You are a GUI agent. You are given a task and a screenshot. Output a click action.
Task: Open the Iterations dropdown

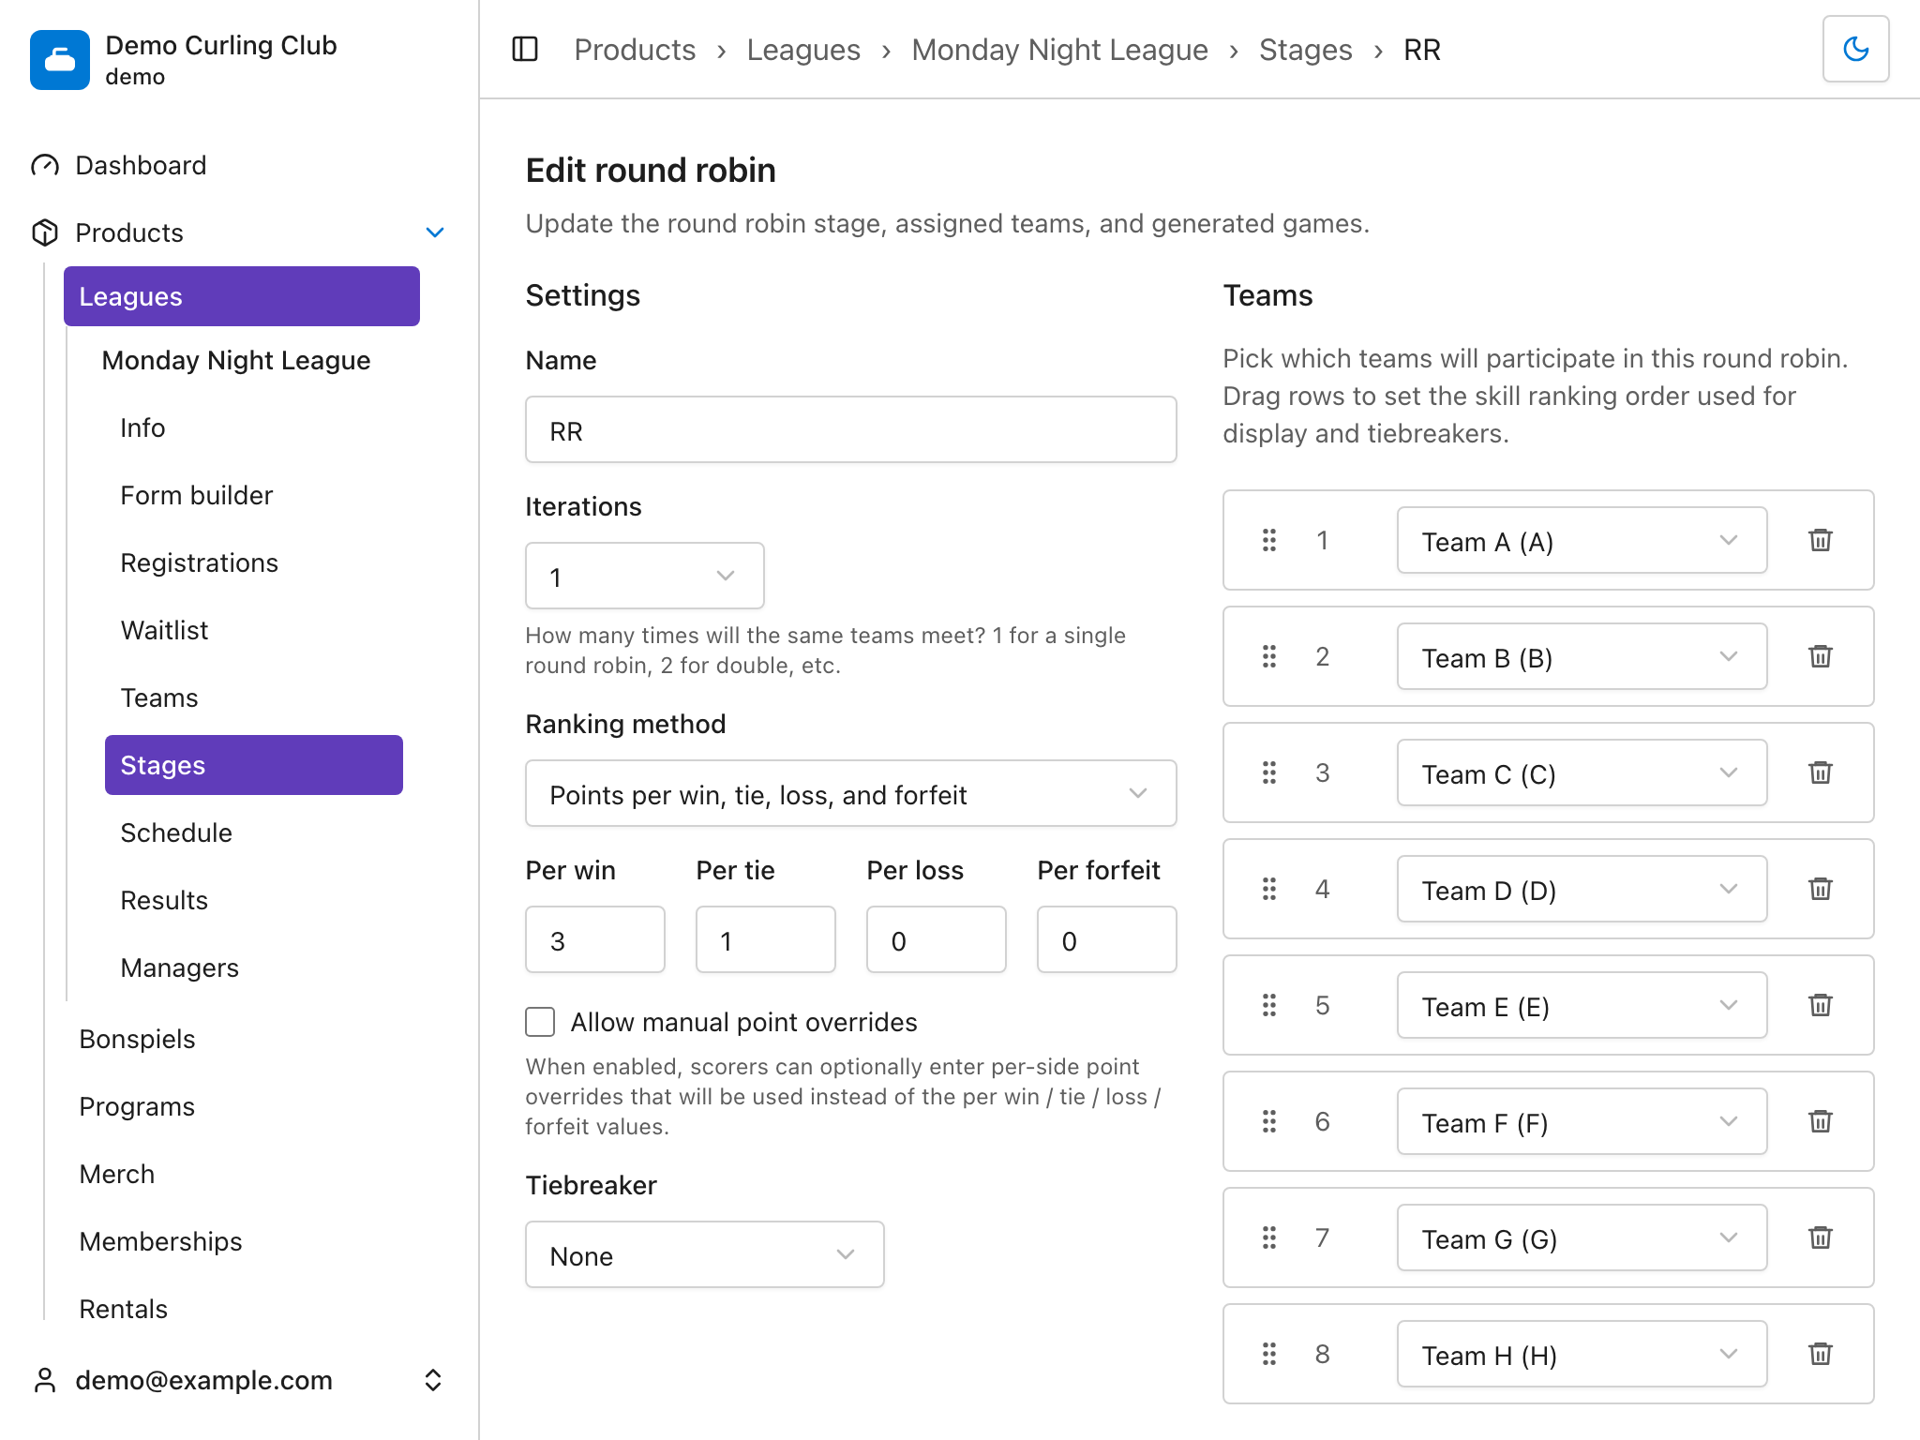[645, 576]
